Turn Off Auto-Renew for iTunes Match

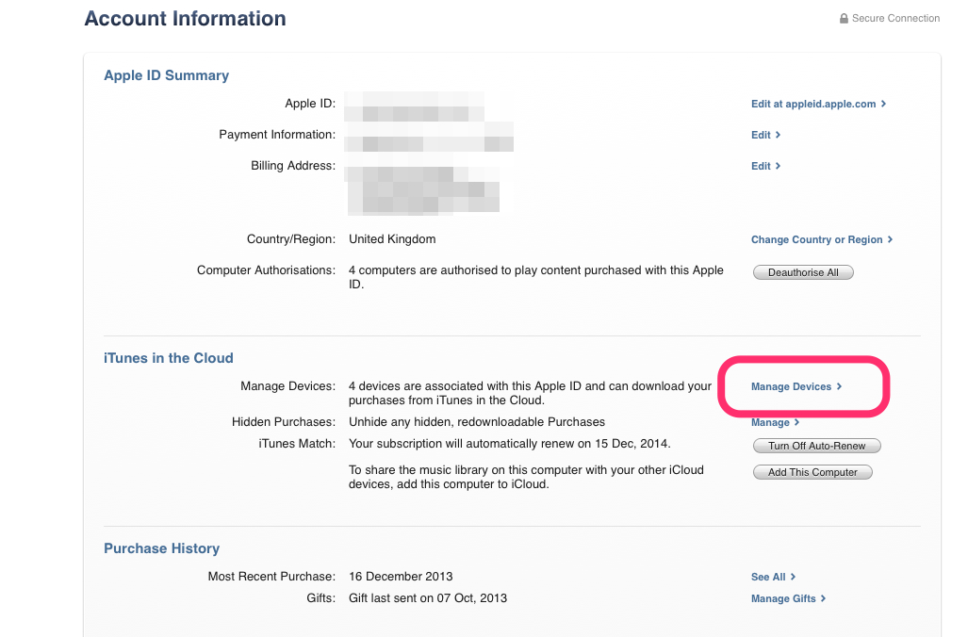[x=816, y=445]
